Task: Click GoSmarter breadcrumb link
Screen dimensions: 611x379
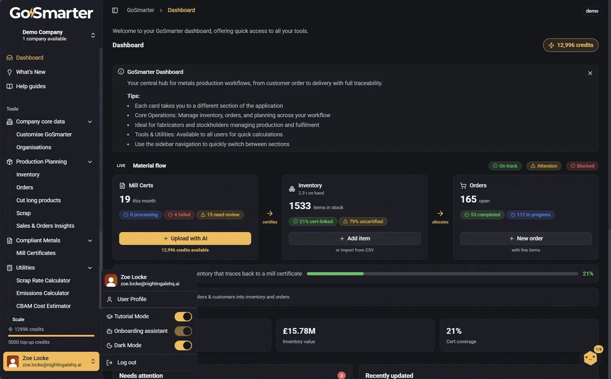Action: pyautogui.click(x=141, y=10)
